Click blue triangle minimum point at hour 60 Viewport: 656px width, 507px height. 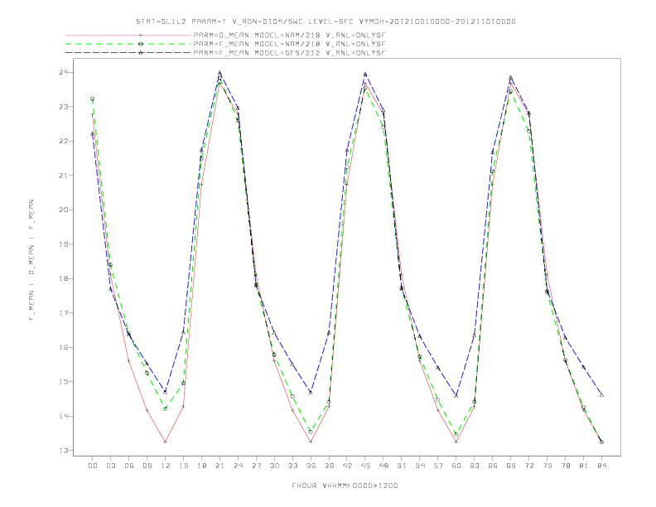pyautogui.click(x=456, y=396)
